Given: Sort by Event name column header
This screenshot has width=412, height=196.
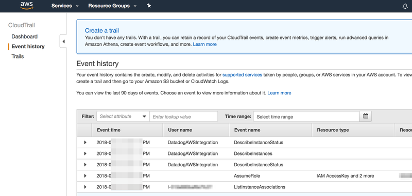Looking at the screenshot, I should click(271, 130).
